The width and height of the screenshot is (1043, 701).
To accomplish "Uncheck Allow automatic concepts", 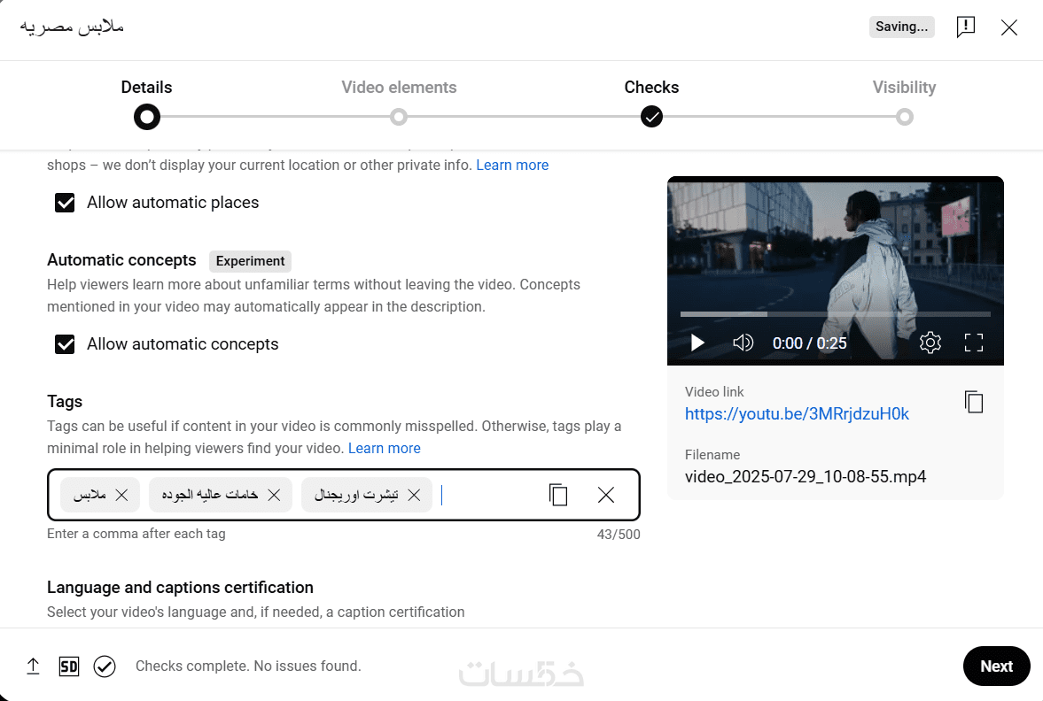I will click(x=65, y=344).
